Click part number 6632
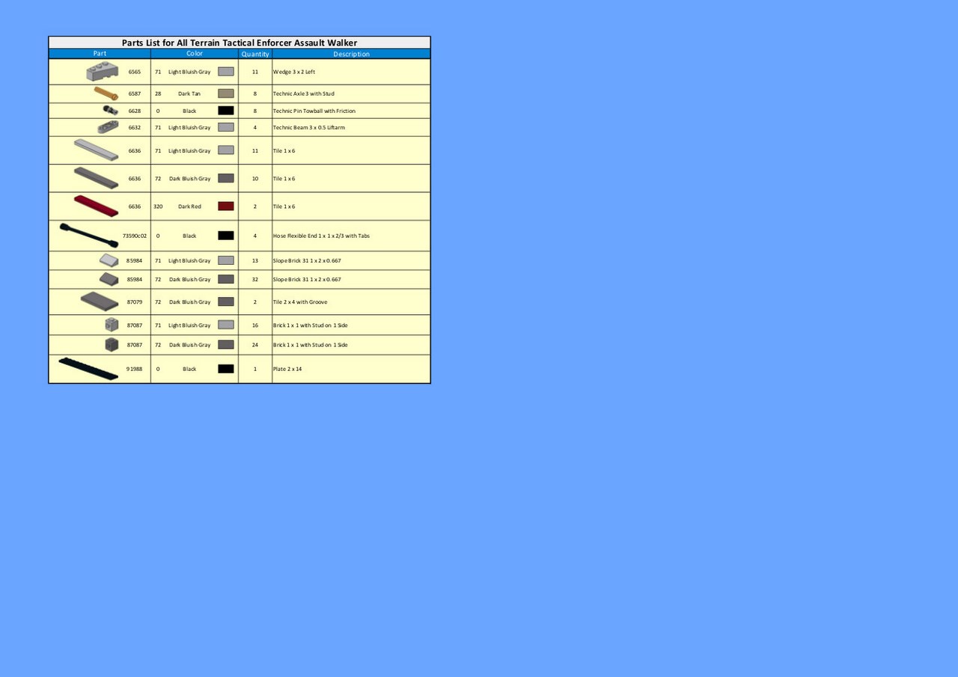Image resolution: width=958 pixels, height=677 pixels. [135, 127]
